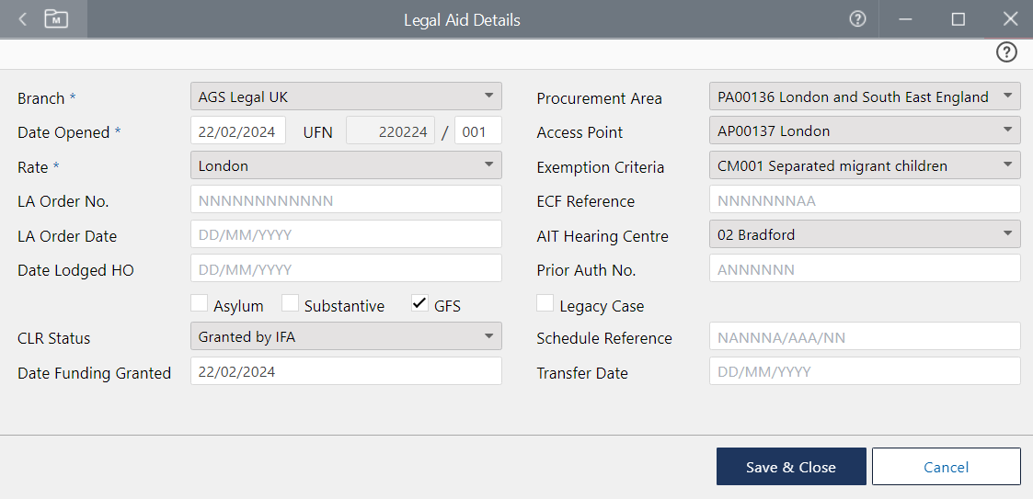The width and height of the screenshot is (1033, 499).
Task: Click the back arrow in title bar
Action: point(22,19)
